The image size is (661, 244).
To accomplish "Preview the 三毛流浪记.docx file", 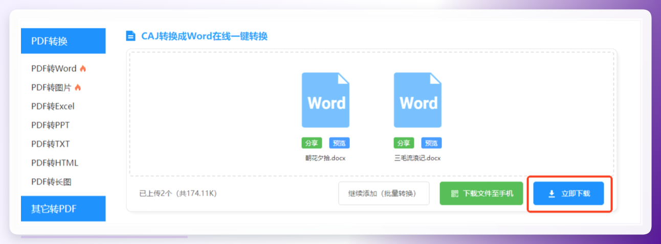I will (x=431, y=143).
